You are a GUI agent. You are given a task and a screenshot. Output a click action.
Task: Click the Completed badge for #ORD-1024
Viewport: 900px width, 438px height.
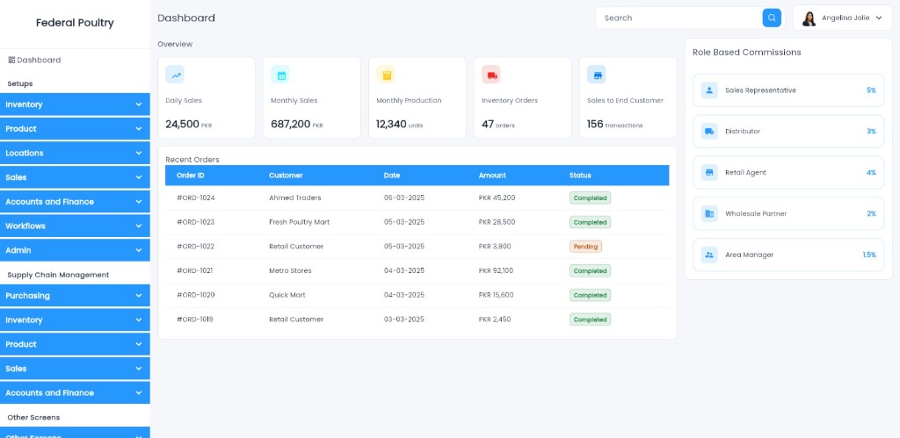(590, 197)
